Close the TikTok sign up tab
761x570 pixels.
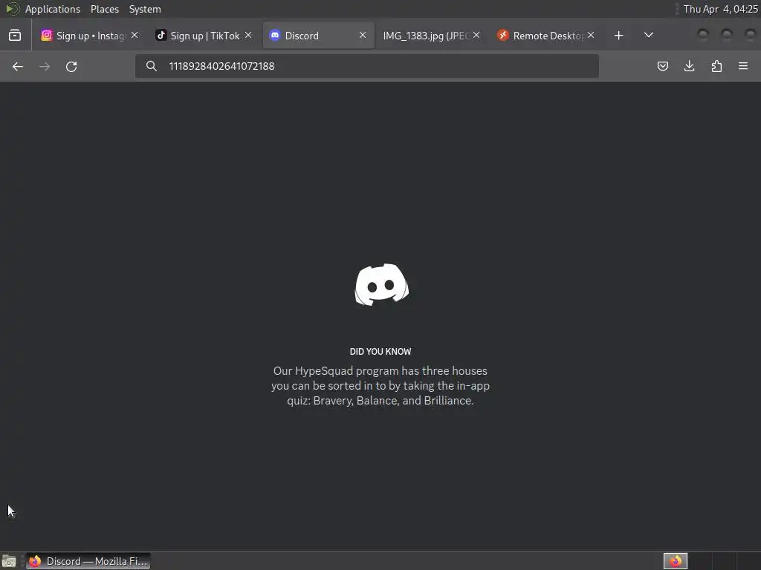(248, 35)
